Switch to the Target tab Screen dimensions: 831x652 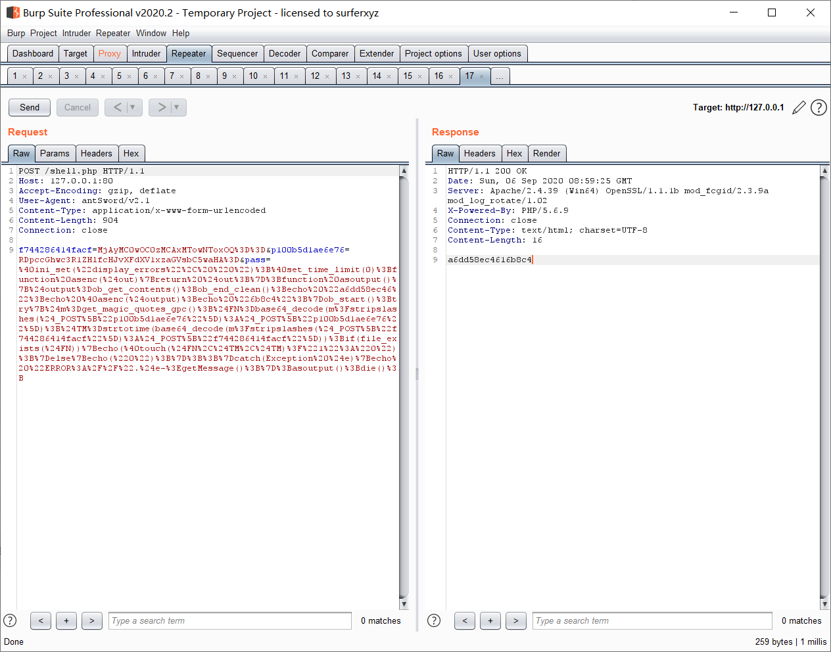[x=76, y=54]
